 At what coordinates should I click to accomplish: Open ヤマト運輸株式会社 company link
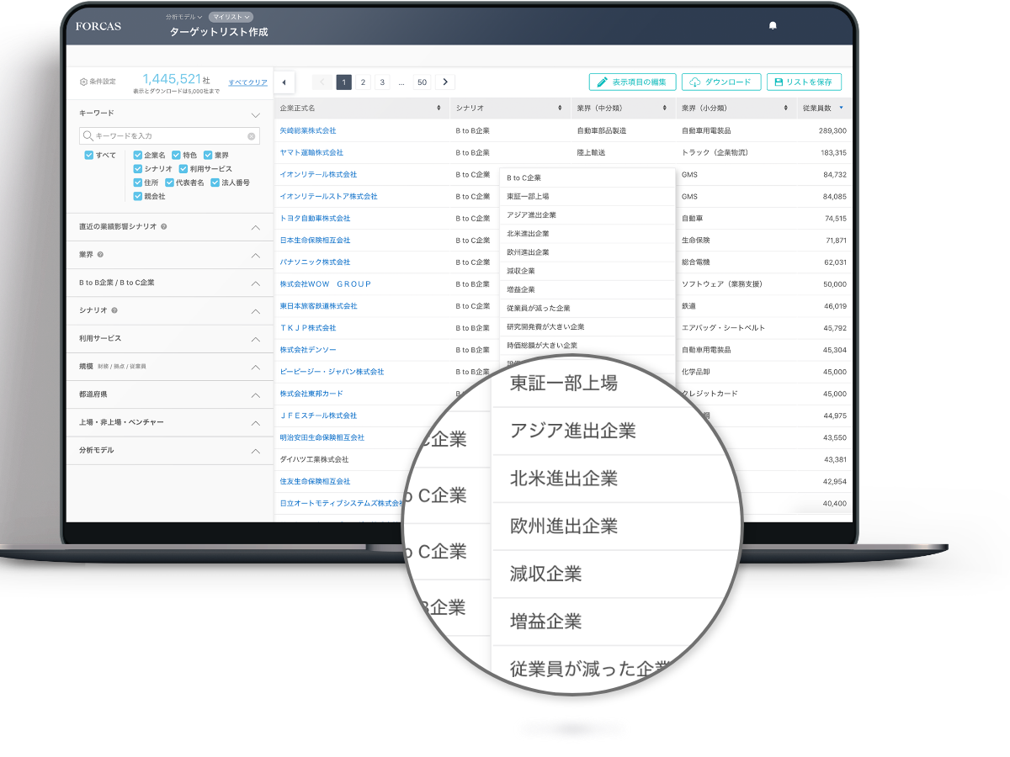point(311,152)
